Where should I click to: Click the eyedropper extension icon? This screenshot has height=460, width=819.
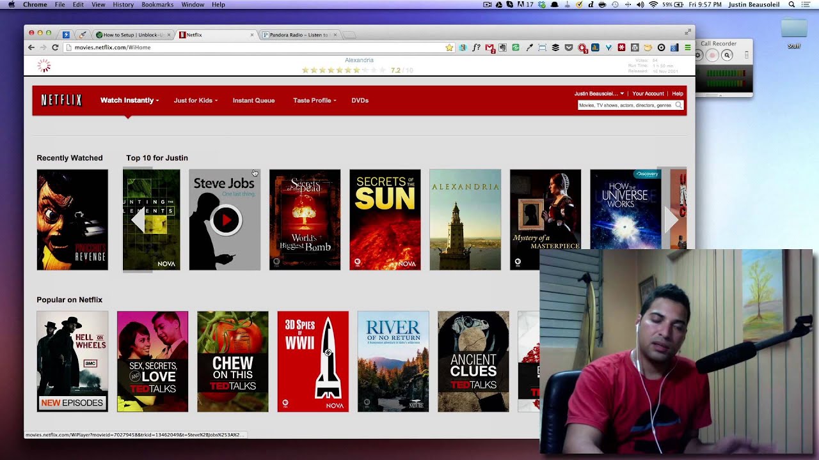[x=529, y=47]
